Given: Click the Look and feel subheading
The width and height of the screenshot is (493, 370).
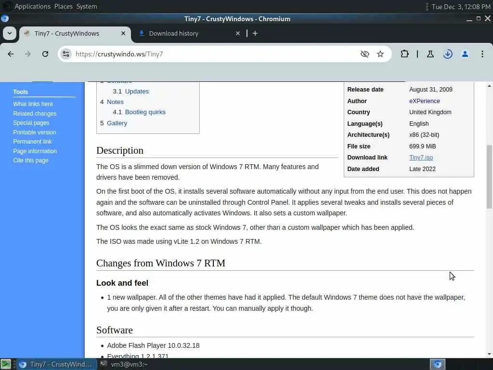Looking at the screenshot, I should coord(122,283).
